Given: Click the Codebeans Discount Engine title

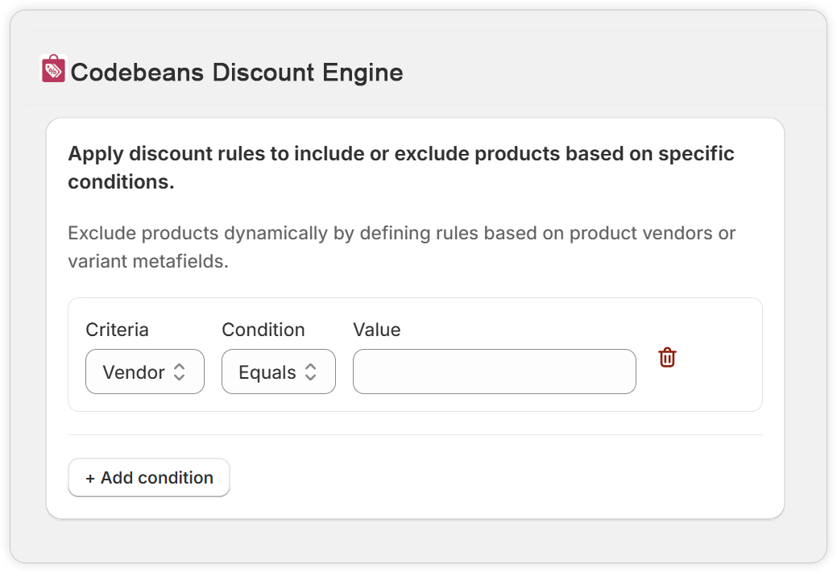Looking at the screenshot, I should [237, 73].
